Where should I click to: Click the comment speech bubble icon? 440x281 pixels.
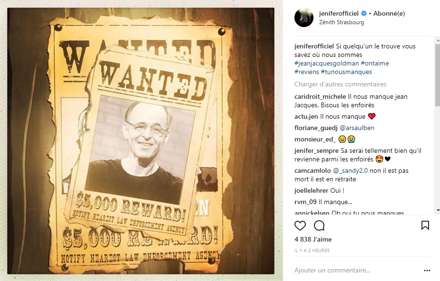point(319,225)
